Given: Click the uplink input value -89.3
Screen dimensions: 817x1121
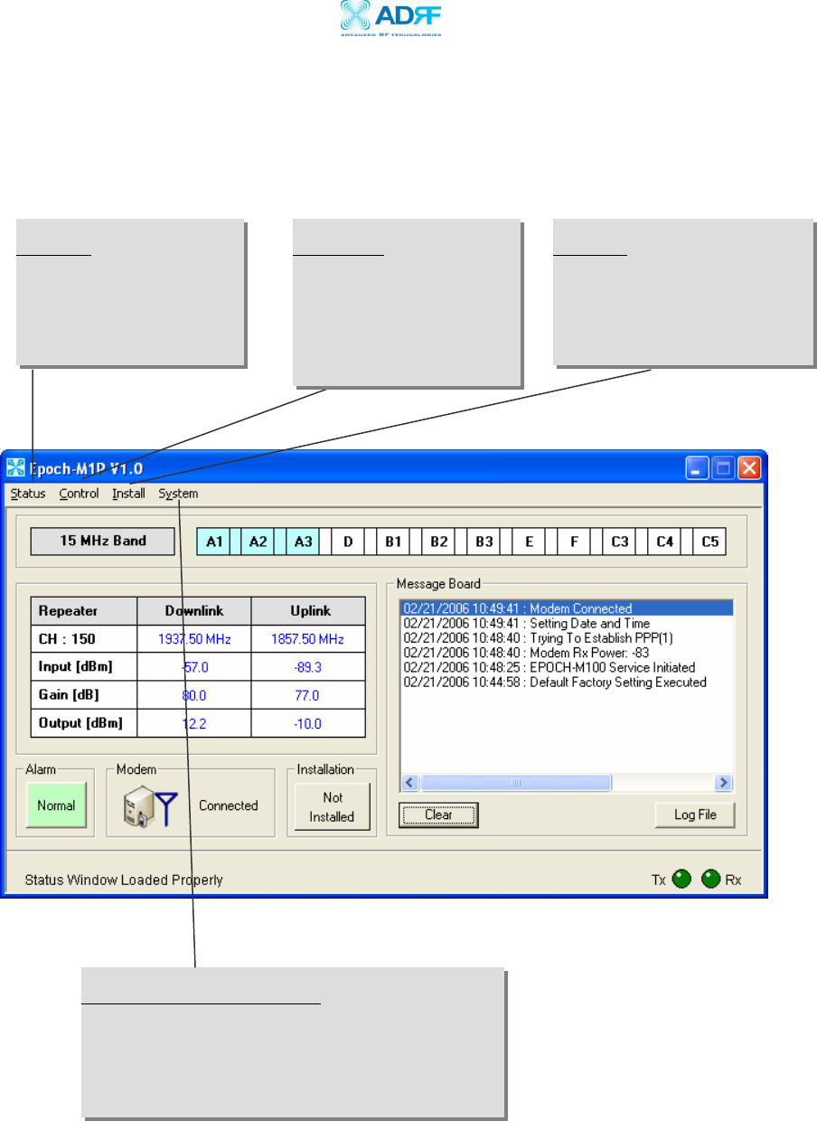Looking at the screenshot, I should click(x=308, y=668).
